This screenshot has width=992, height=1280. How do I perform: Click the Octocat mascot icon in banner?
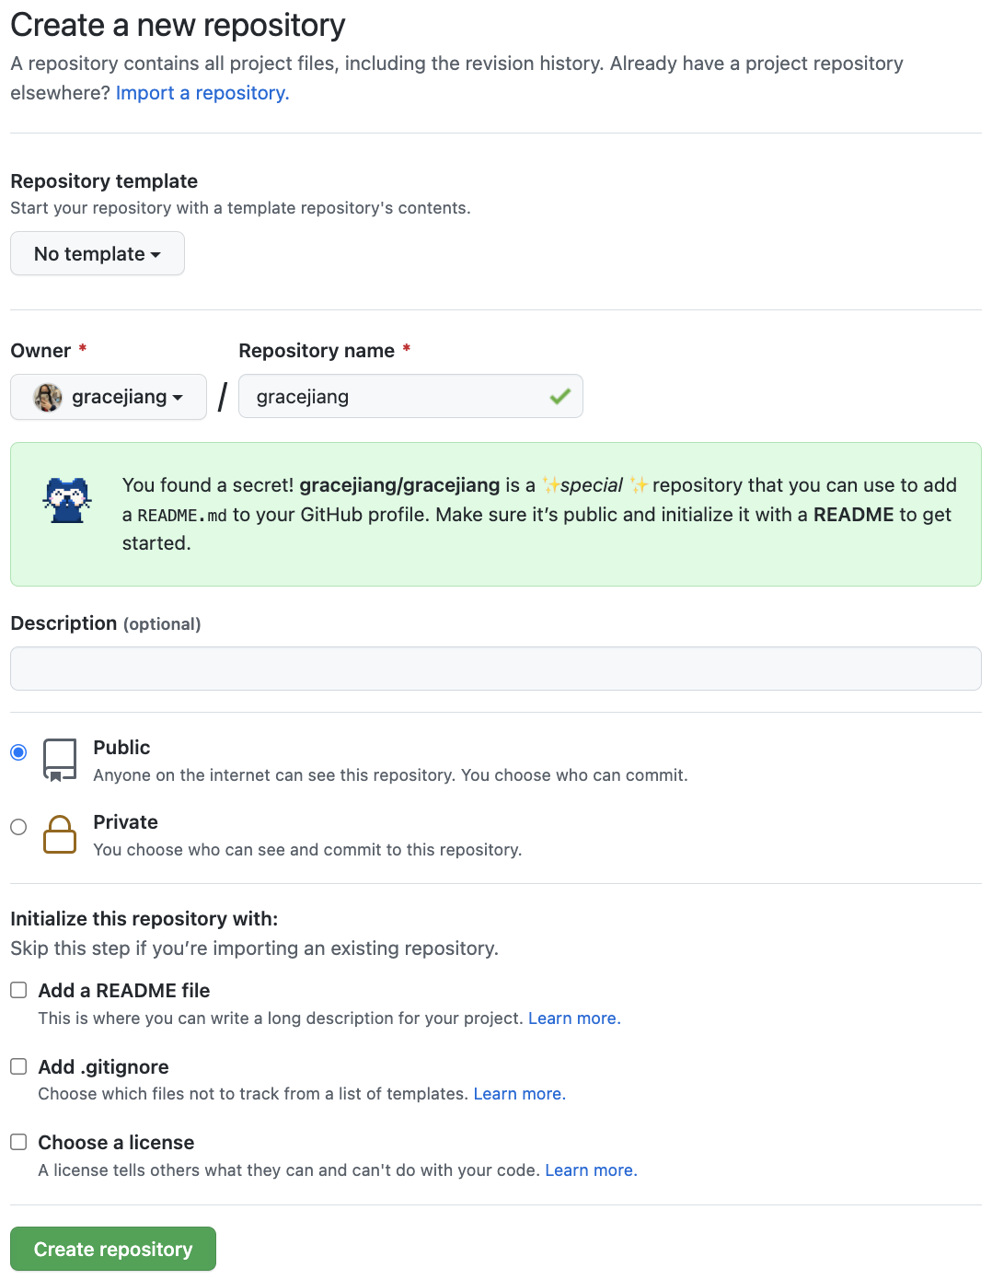[67, 500]
